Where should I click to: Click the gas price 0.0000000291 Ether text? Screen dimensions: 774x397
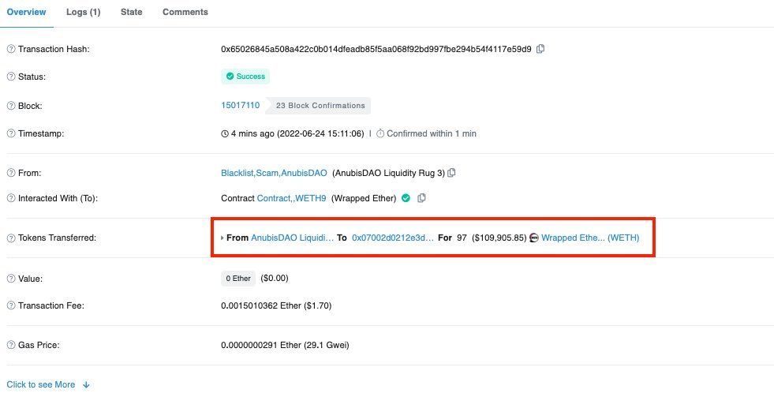pos(285,345)
